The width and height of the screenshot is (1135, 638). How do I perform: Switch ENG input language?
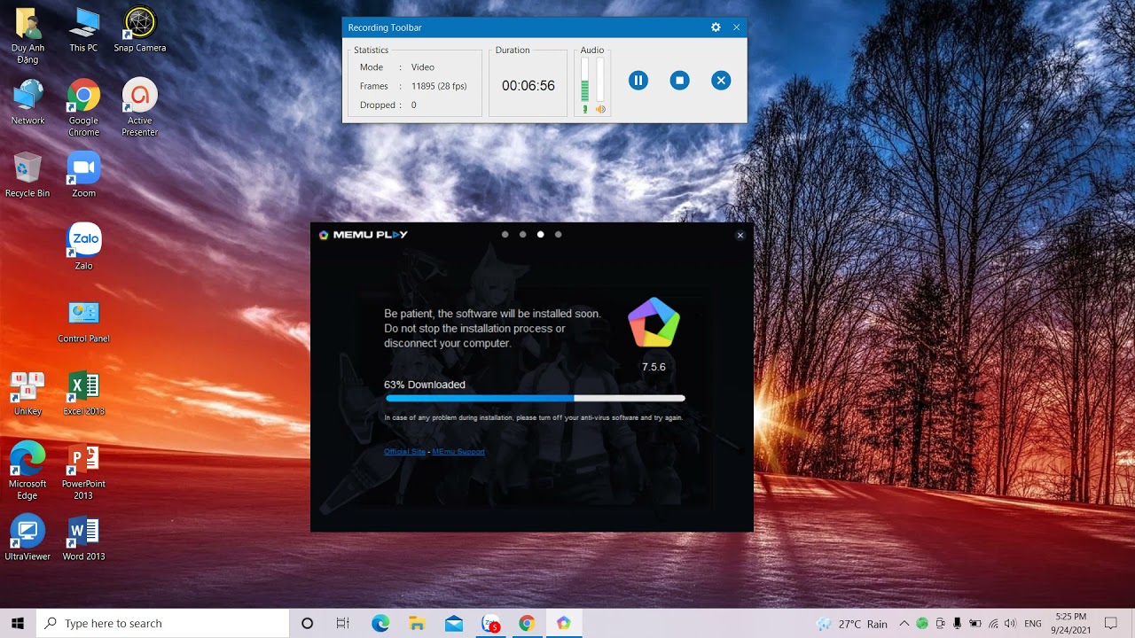(1032, 624)
